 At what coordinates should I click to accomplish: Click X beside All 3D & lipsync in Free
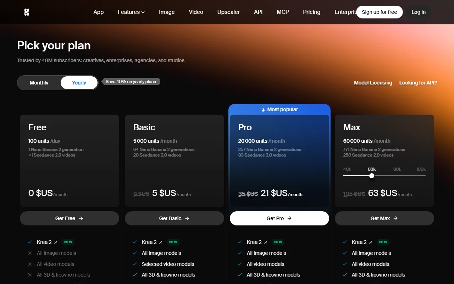click(x=30, y=275)
